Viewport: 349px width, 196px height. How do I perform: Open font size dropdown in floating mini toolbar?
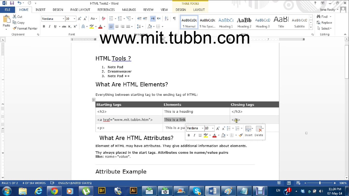click(x=213, y=128)
